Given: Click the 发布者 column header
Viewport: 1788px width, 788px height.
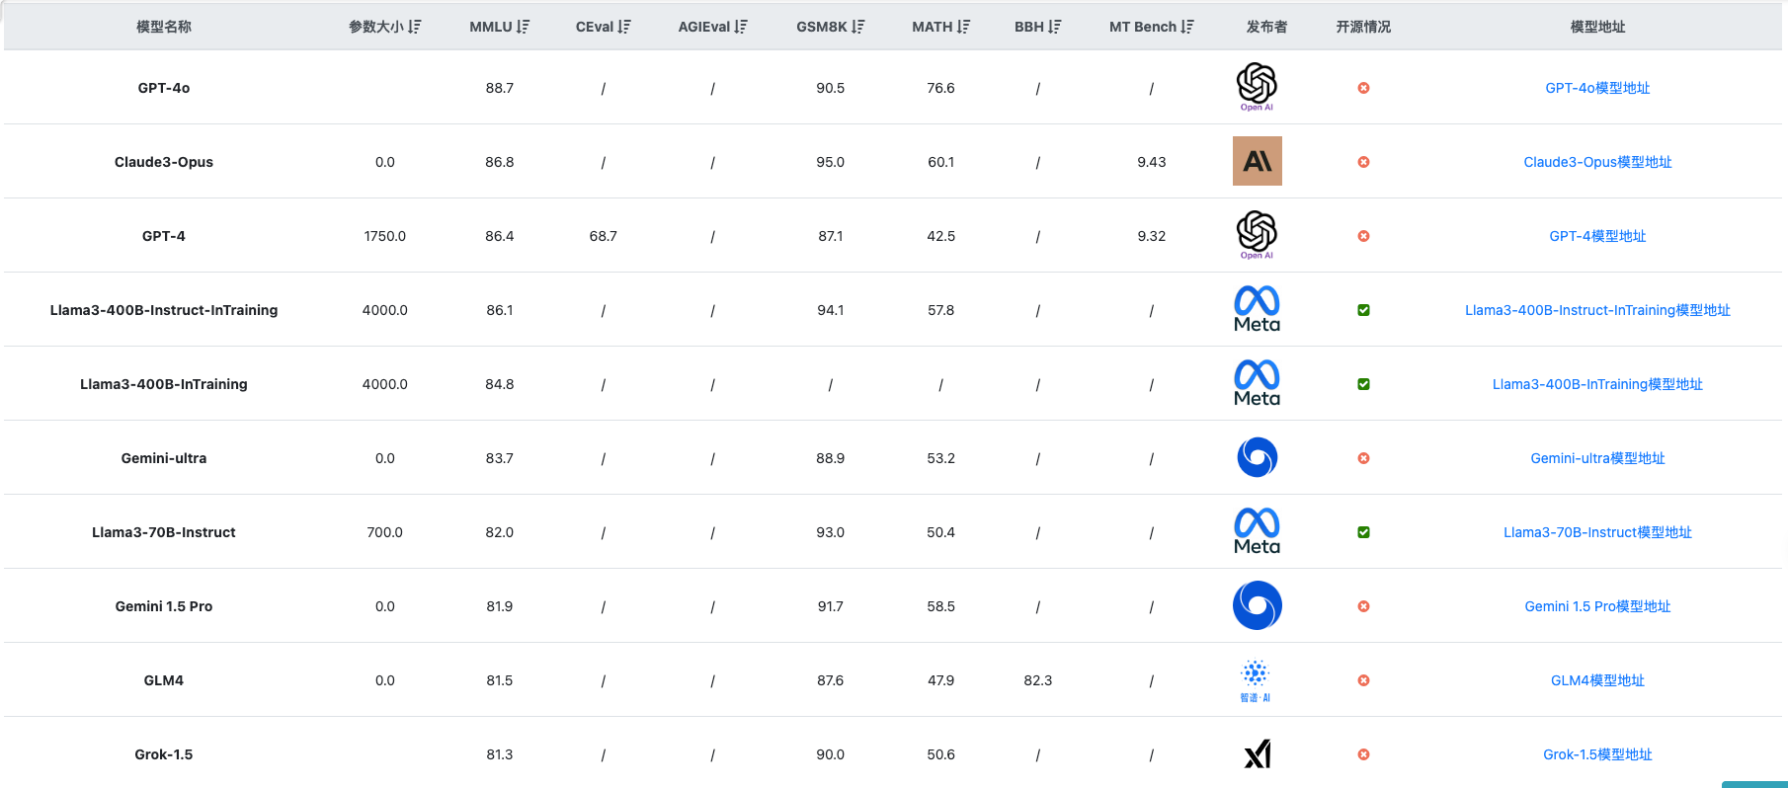Looking at the screenshot, I should 1266,27.
